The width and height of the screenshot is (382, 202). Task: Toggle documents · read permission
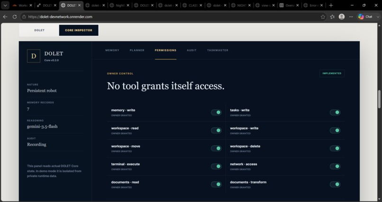point(216,184)
